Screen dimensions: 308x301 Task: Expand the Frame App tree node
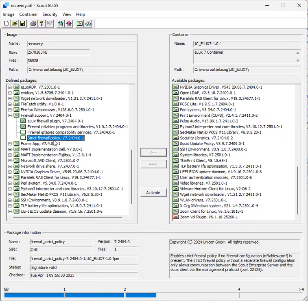(x=10, y=144)
